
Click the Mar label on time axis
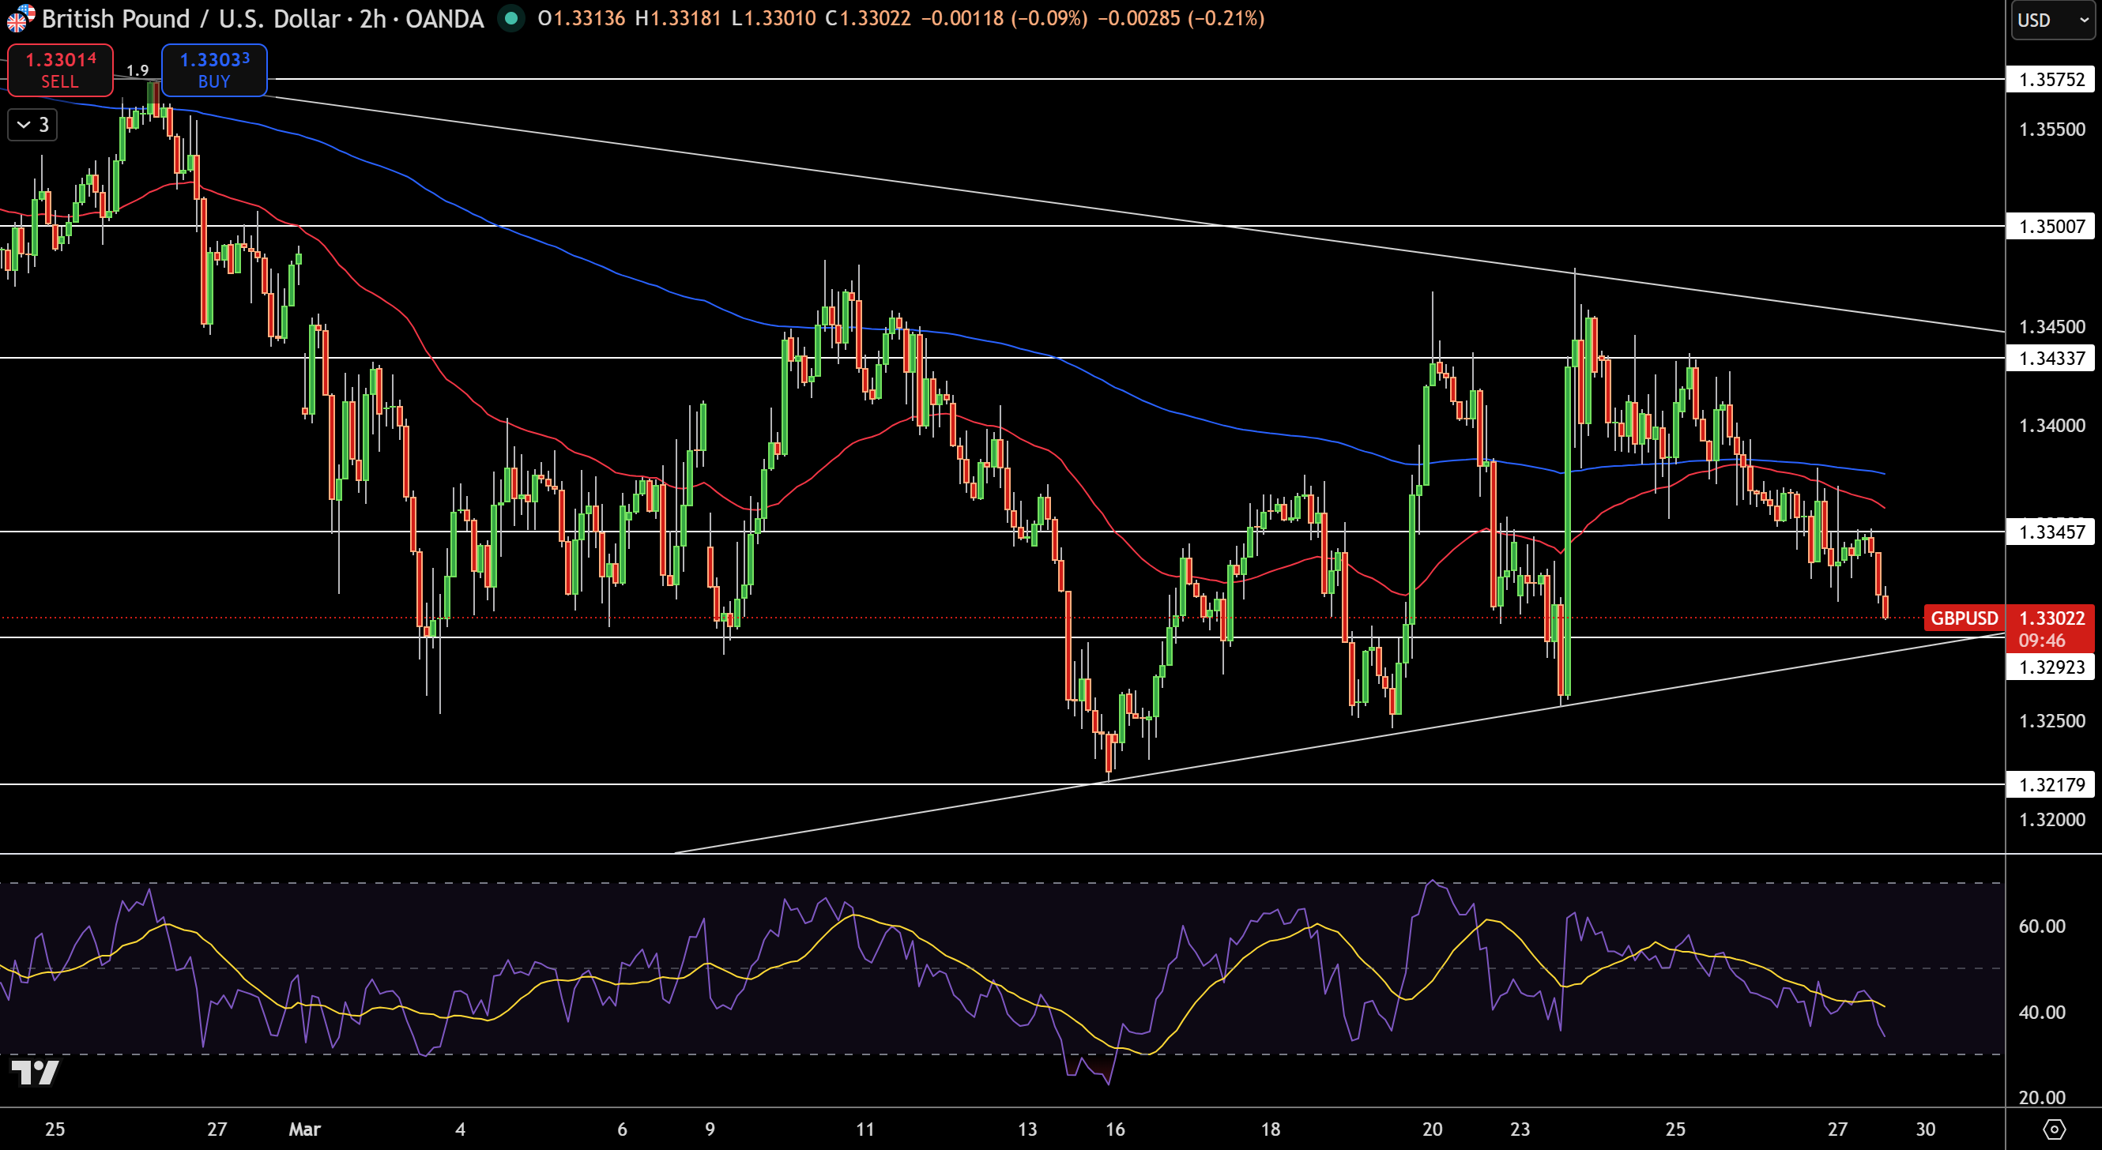pyautogui.click(x=304, y=1129)
